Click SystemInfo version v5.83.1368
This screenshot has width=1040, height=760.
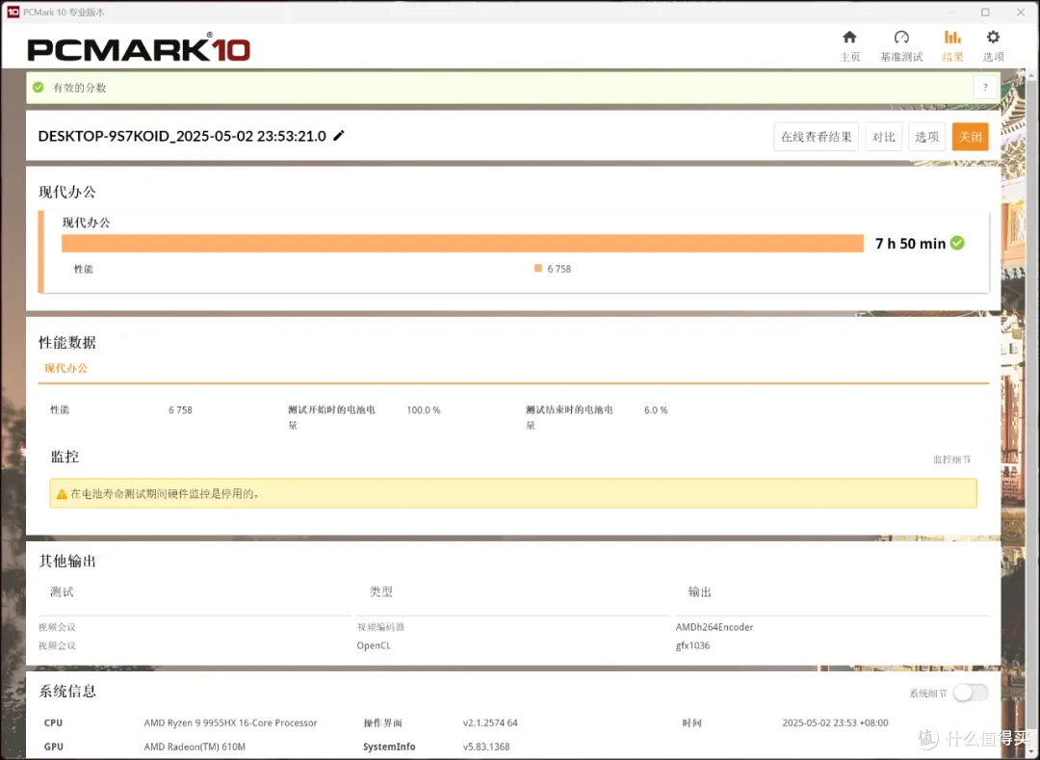(486, 747)
